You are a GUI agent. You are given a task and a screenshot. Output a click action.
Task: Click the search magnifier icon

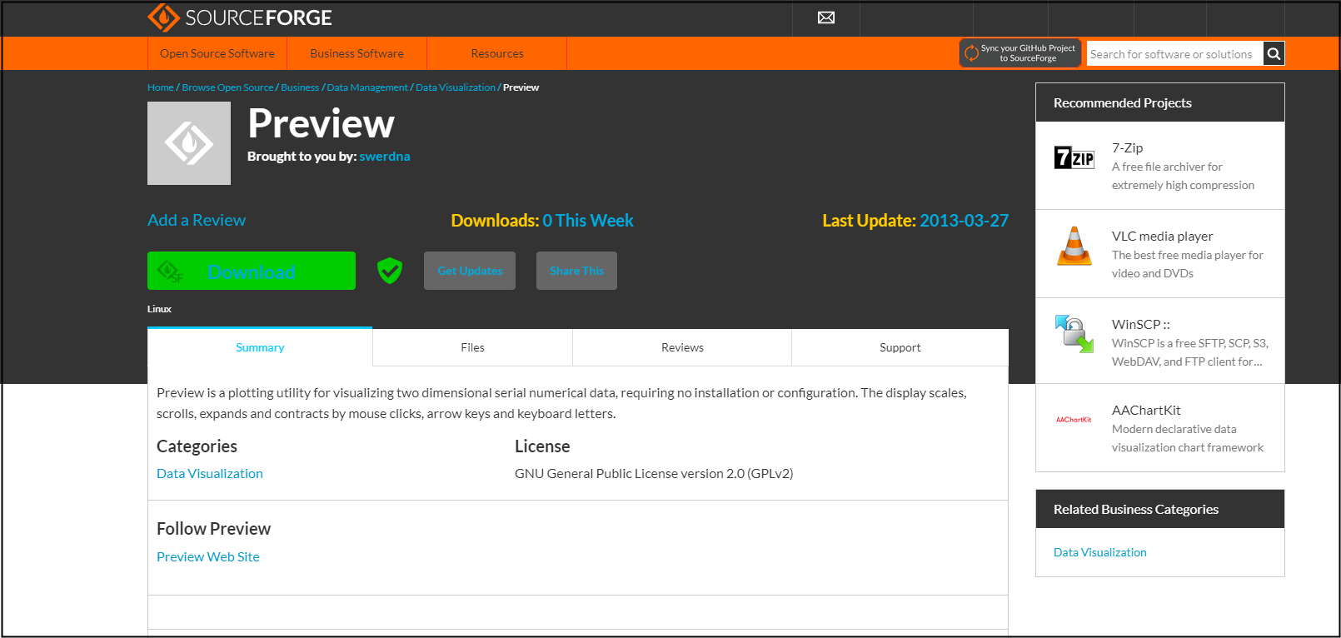click(x=1274, y=54)
